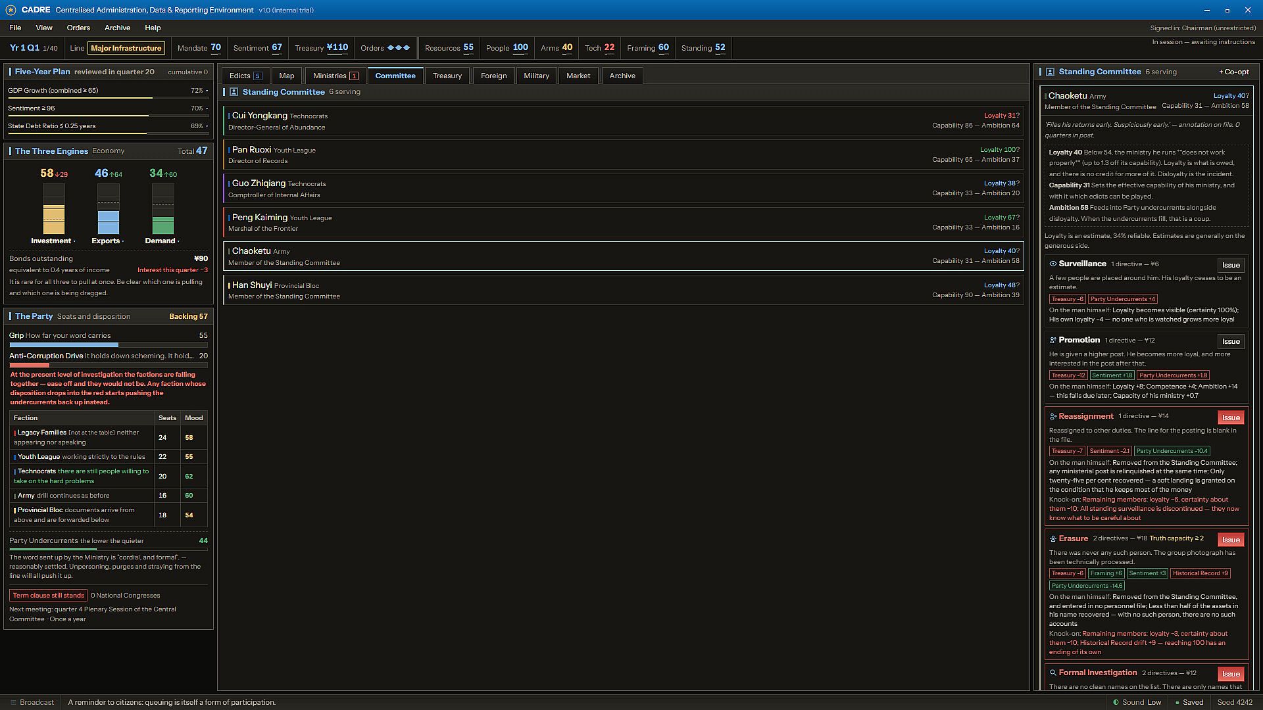Click the Reassignment icon
Image resolution: width=1263 pixels, height=710 pixels.
(1052, 417)
